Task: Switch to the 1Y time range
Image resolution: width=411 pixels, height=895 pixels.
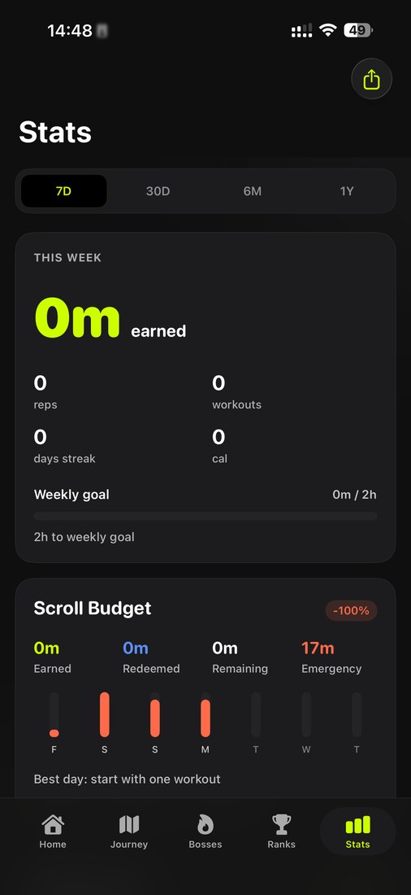Action: pos(347,191)
